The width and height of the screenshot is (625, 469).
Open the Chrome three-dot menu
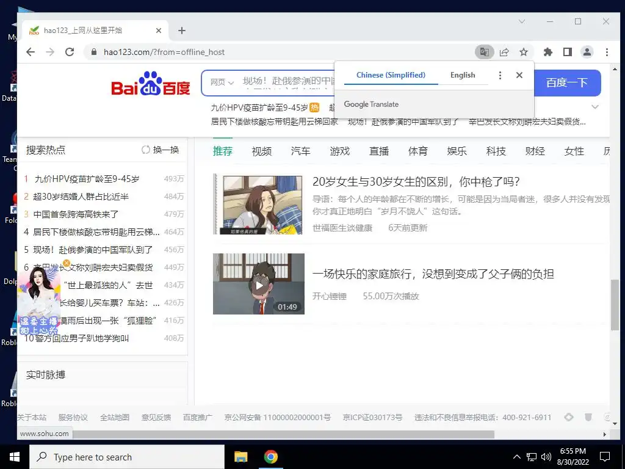point(607,52)
